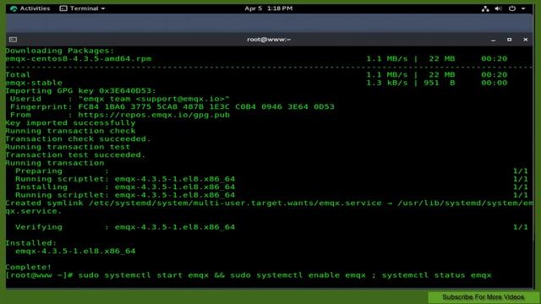Click the Subscribe For More Videos banner
This screenshot has width=541, height=304.
click(483, 297)
